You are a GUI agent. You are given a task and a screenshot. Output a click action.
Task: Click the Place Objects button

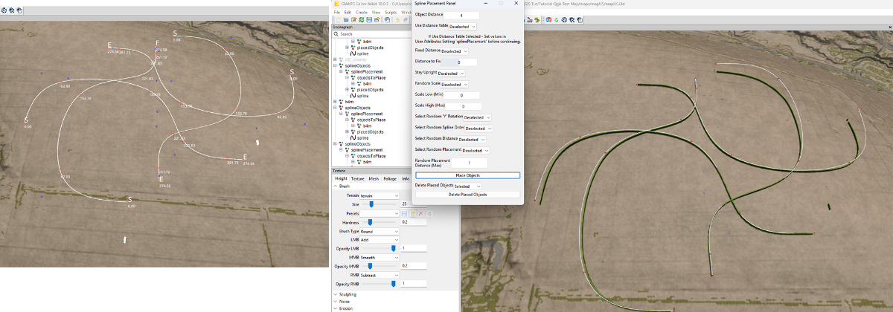tap(467, 175)
